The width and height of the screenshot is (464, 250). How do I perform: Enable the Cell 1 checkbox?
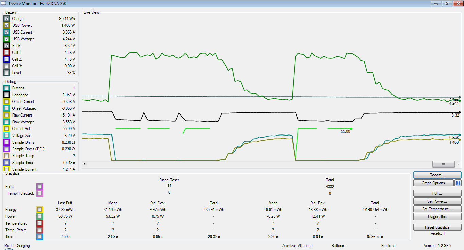click(x=7, y=53)
